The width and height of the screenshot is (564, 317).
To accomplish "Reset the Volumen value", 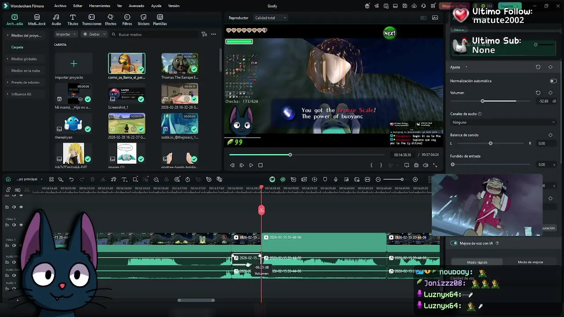I will coord(538,93).
